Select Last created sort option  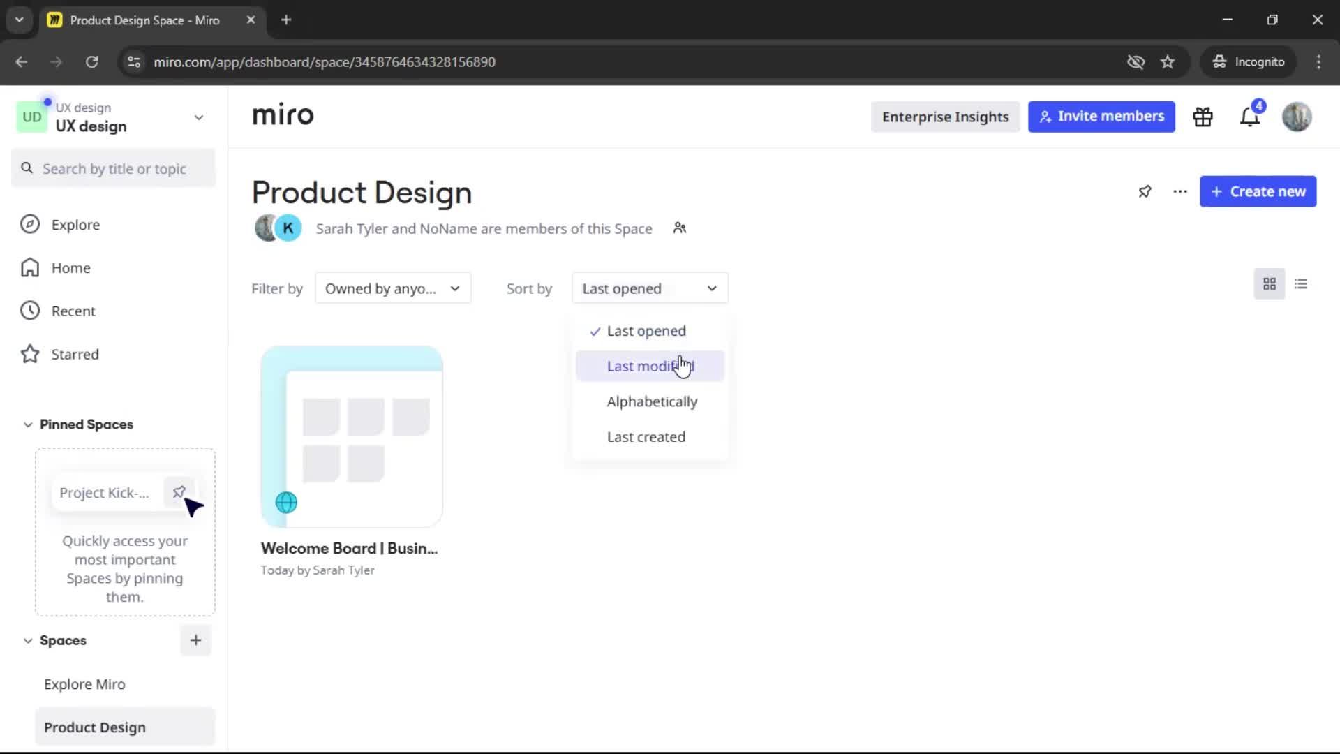[650, 437]
